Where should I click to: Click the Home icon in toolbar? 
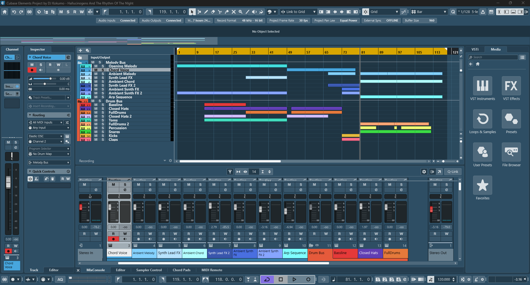pyautogui.click(x=4, y=12)
